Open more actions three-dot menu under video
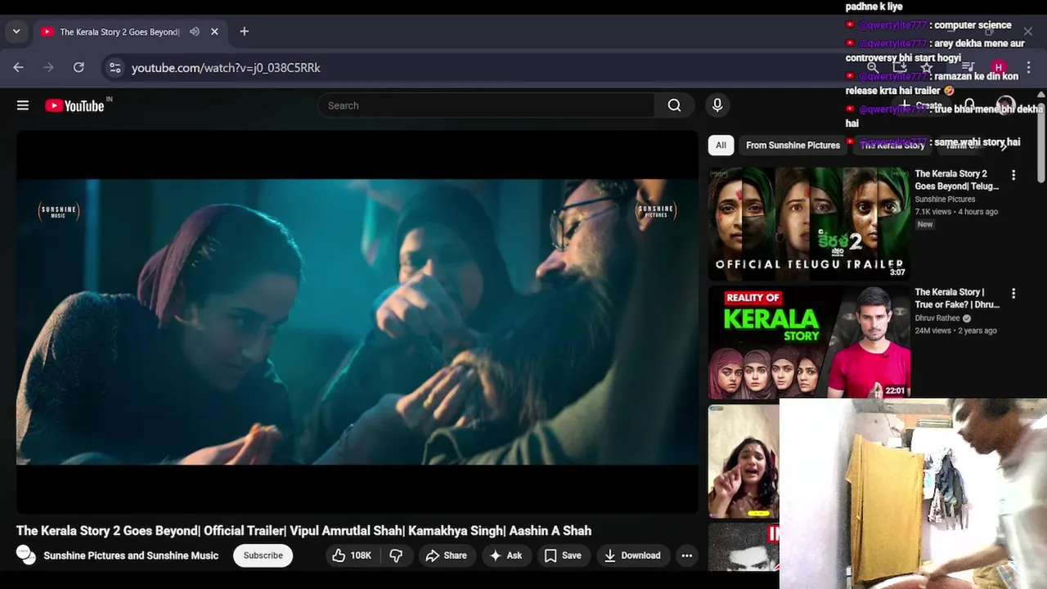 [x=687, y=555]
